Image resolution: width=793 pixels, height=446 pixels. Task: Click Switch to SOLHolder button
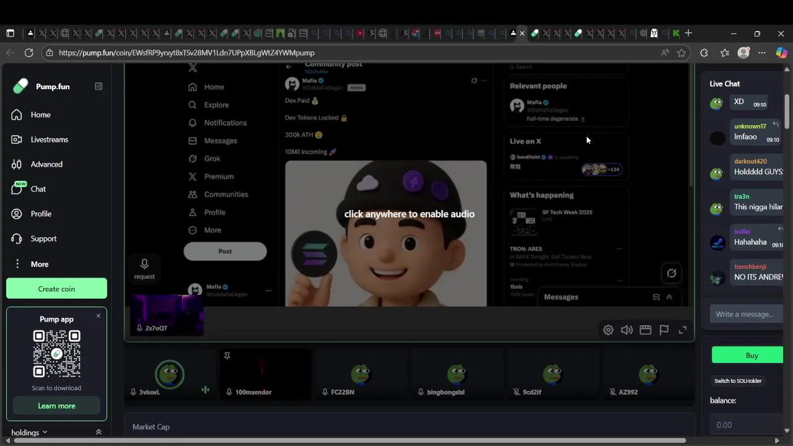click(x=738, y=381)
